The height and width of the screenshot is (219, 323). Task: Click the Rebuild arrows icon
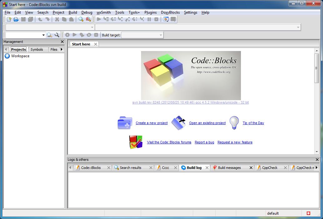coord(89,35)
